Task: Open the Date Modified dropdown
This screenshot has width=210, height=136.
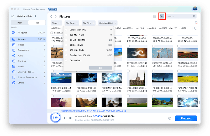Action: click(x=108, y=23)
